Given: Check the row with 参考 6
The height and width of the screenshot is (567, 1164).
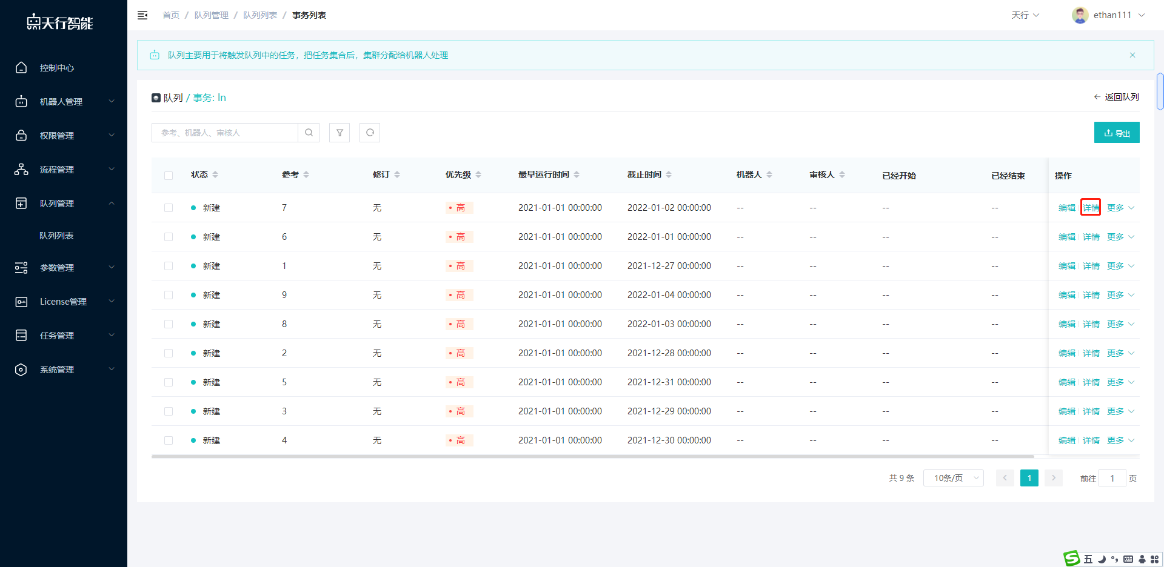Looking at the screenshot, I should coord(169,237).
